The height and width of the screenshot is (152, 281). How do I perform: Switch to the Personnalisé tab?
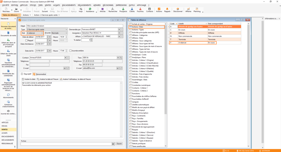pyautogui.click(x=40, y=74)
